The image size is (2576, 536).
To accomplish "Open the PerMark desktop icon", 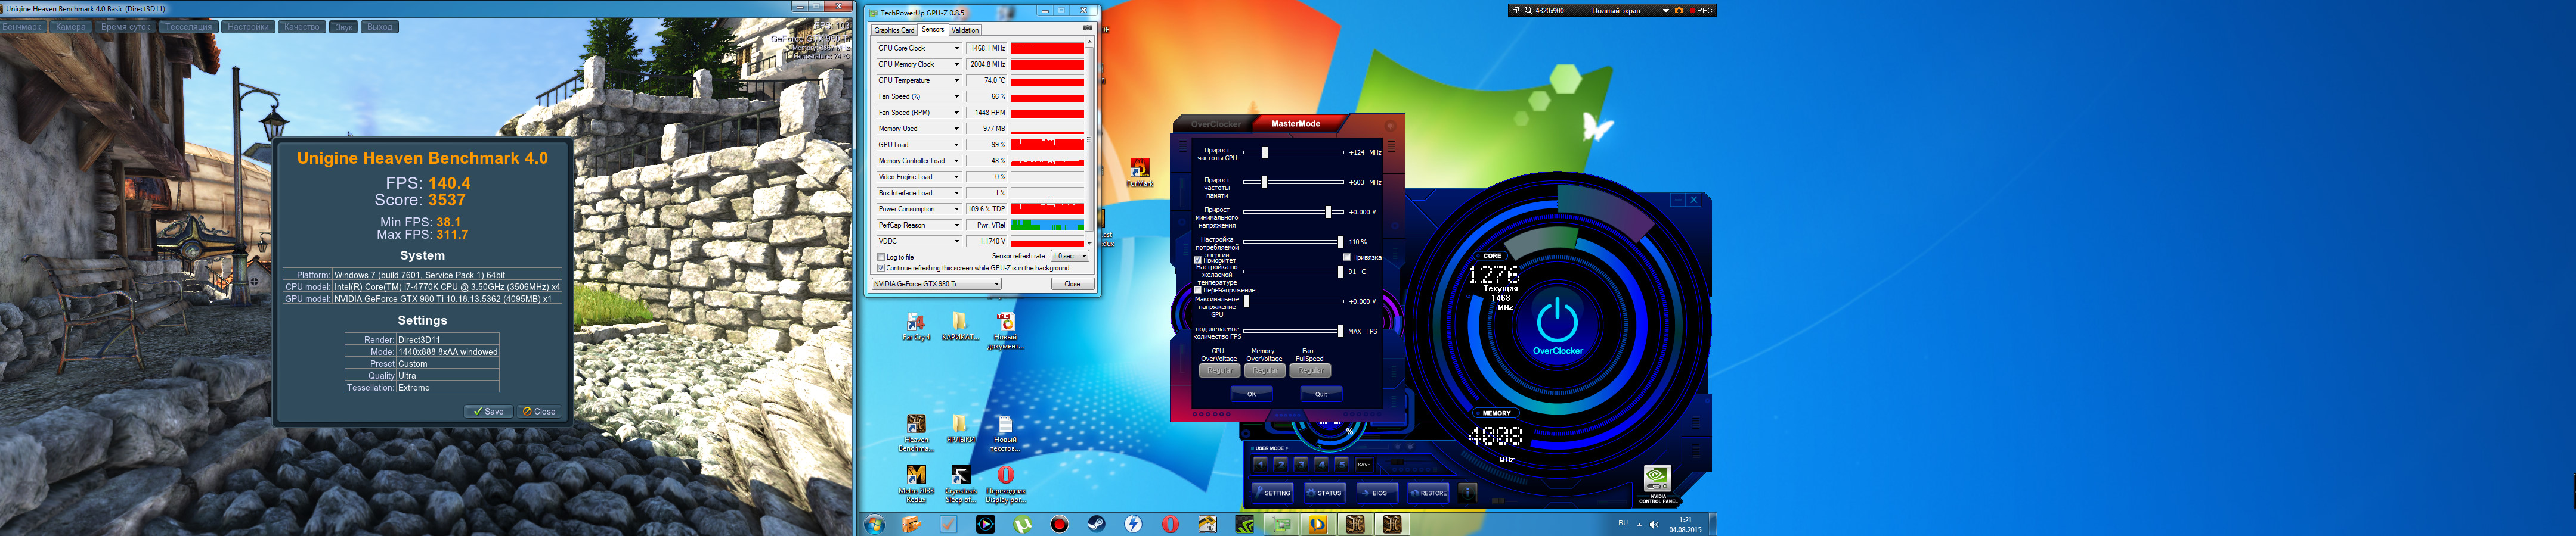I will click(x=1139, y=173).
